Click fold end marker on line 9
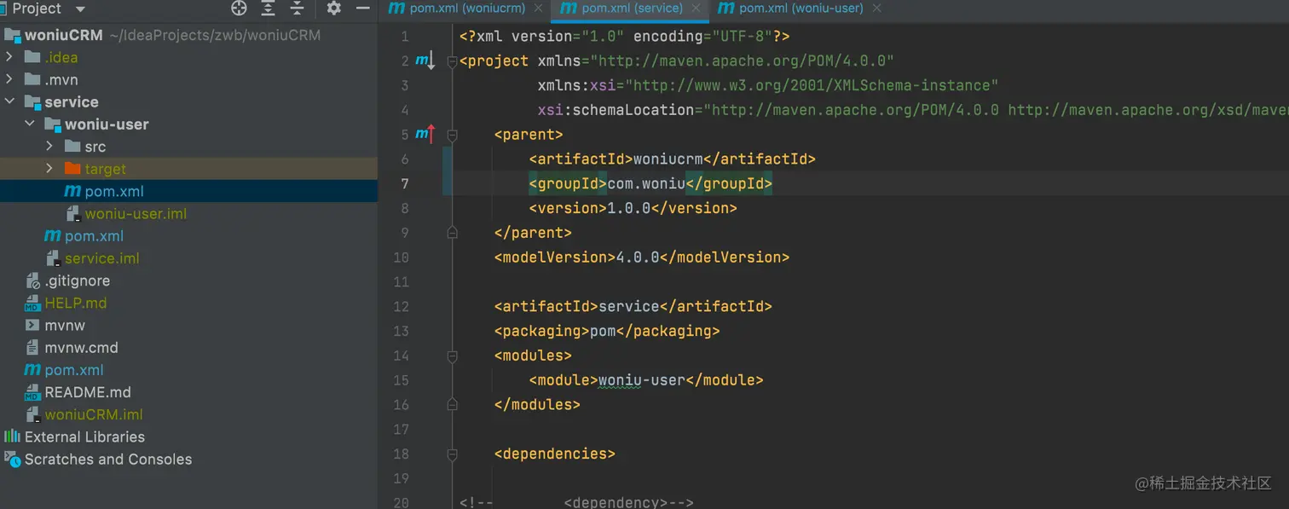This screenshot has height=509, width=1289. (453, 233)
